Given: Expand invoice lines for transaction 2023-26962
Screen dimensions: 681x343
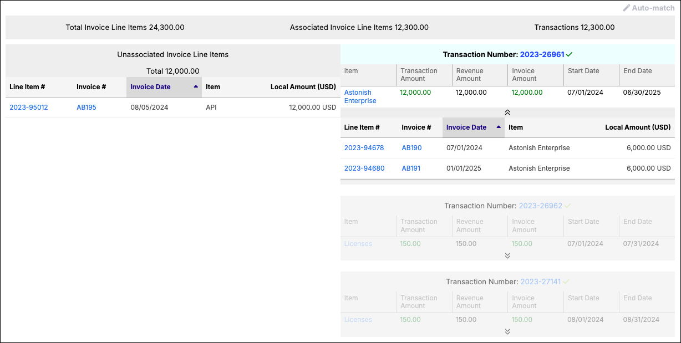Looking at the screenshot, I should coord(507,255).
